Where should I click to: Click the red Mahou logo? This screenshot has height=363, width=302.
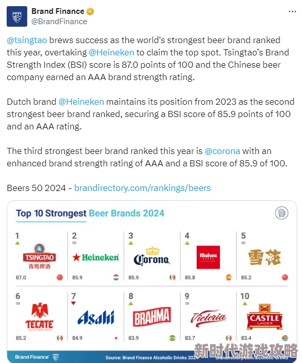208,257
